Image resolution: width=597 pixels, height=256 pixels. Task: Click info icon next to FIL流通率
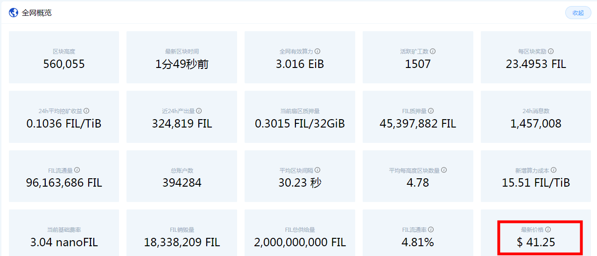[431, 229]
